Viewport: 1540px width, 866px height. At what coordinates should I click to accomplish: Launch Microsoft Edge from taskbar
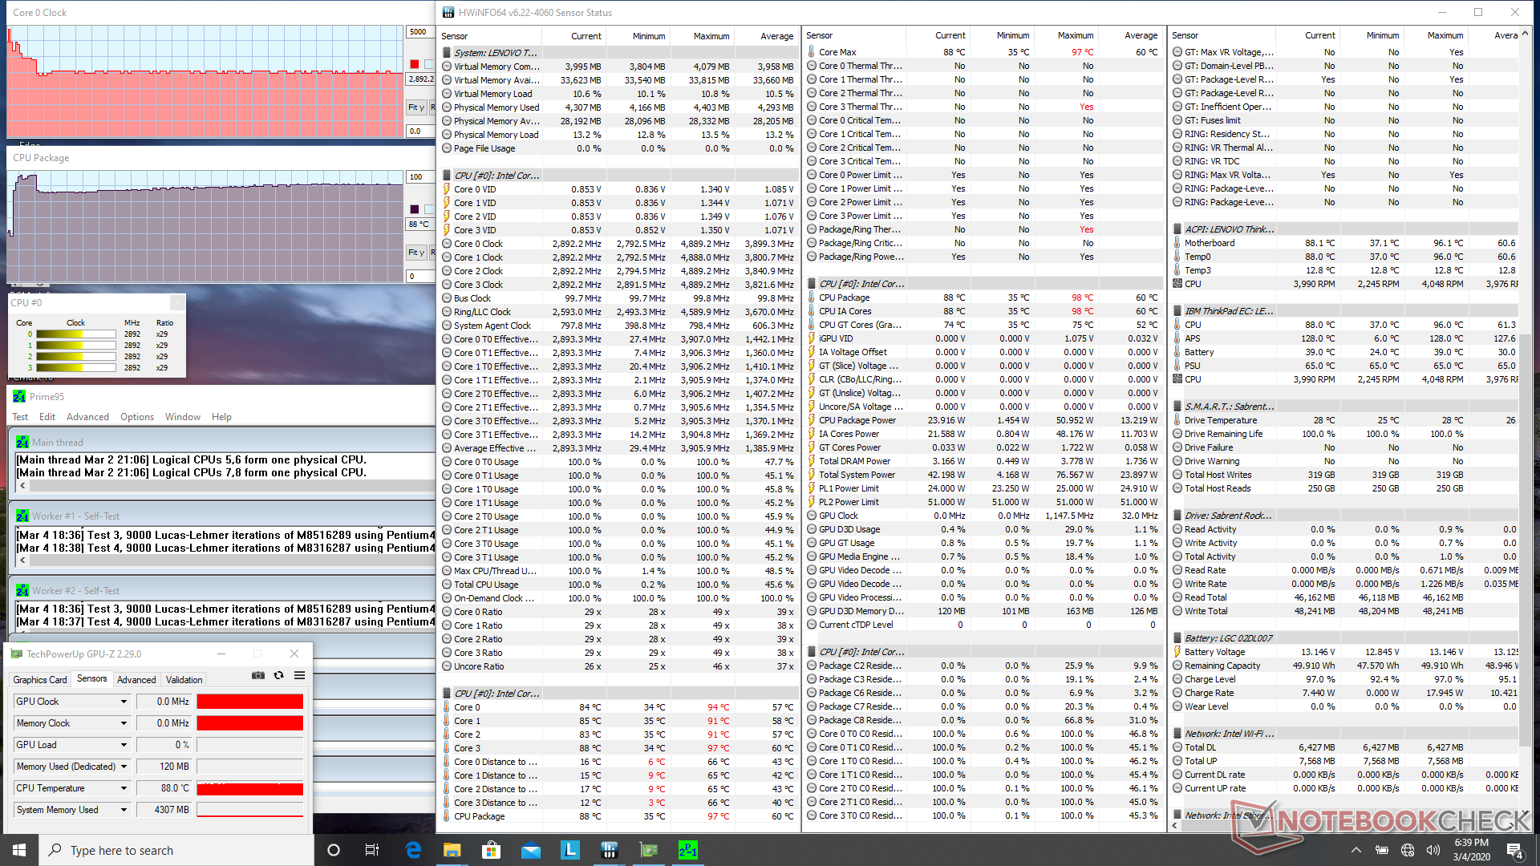coord(413,850)
